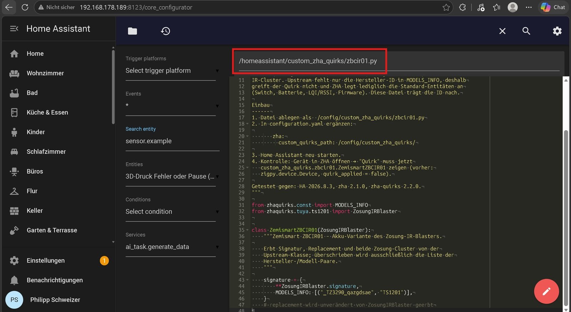This screenshot has height=312, width=571.
Task: Collapse the Home Assistant sidebar menu
Action: coord(14,29)
